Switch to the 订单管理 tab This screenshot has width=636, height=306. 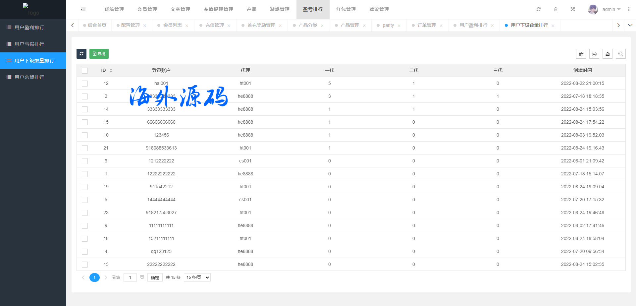click(x=426, y=25)
